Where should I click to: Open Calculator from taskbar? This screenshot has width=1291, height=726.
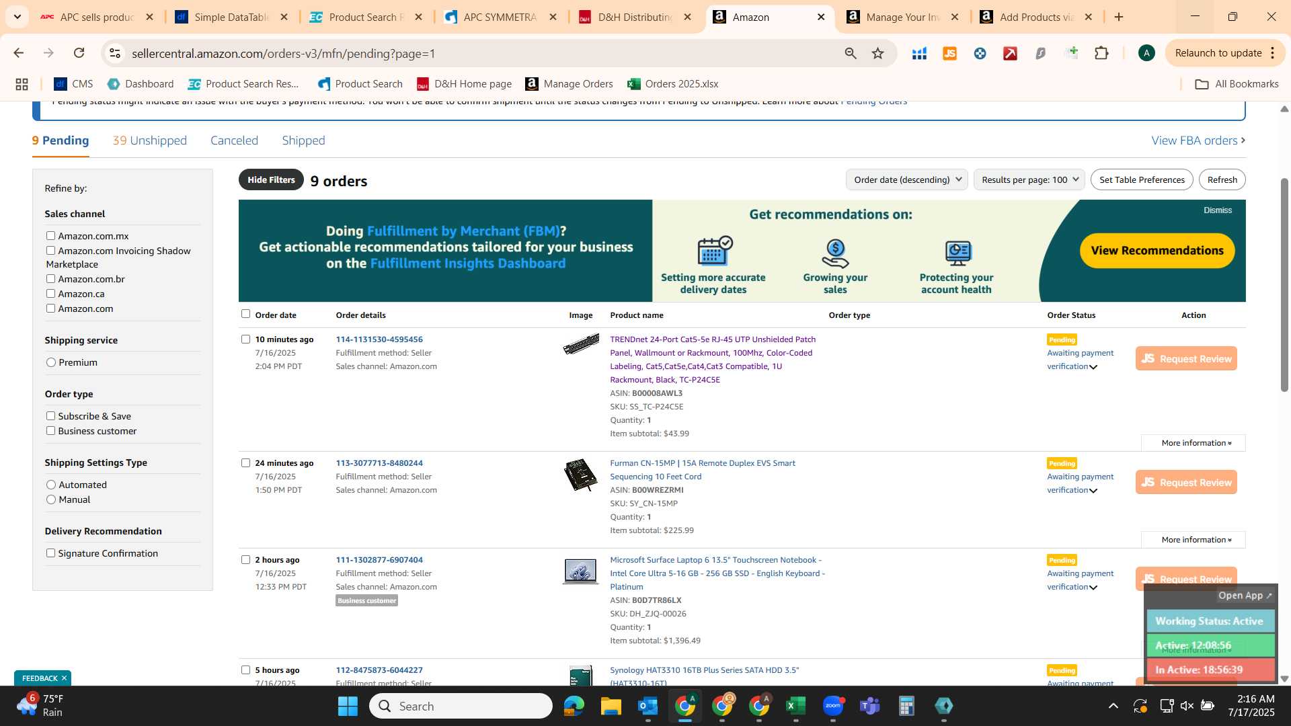(x=906, y=706)
